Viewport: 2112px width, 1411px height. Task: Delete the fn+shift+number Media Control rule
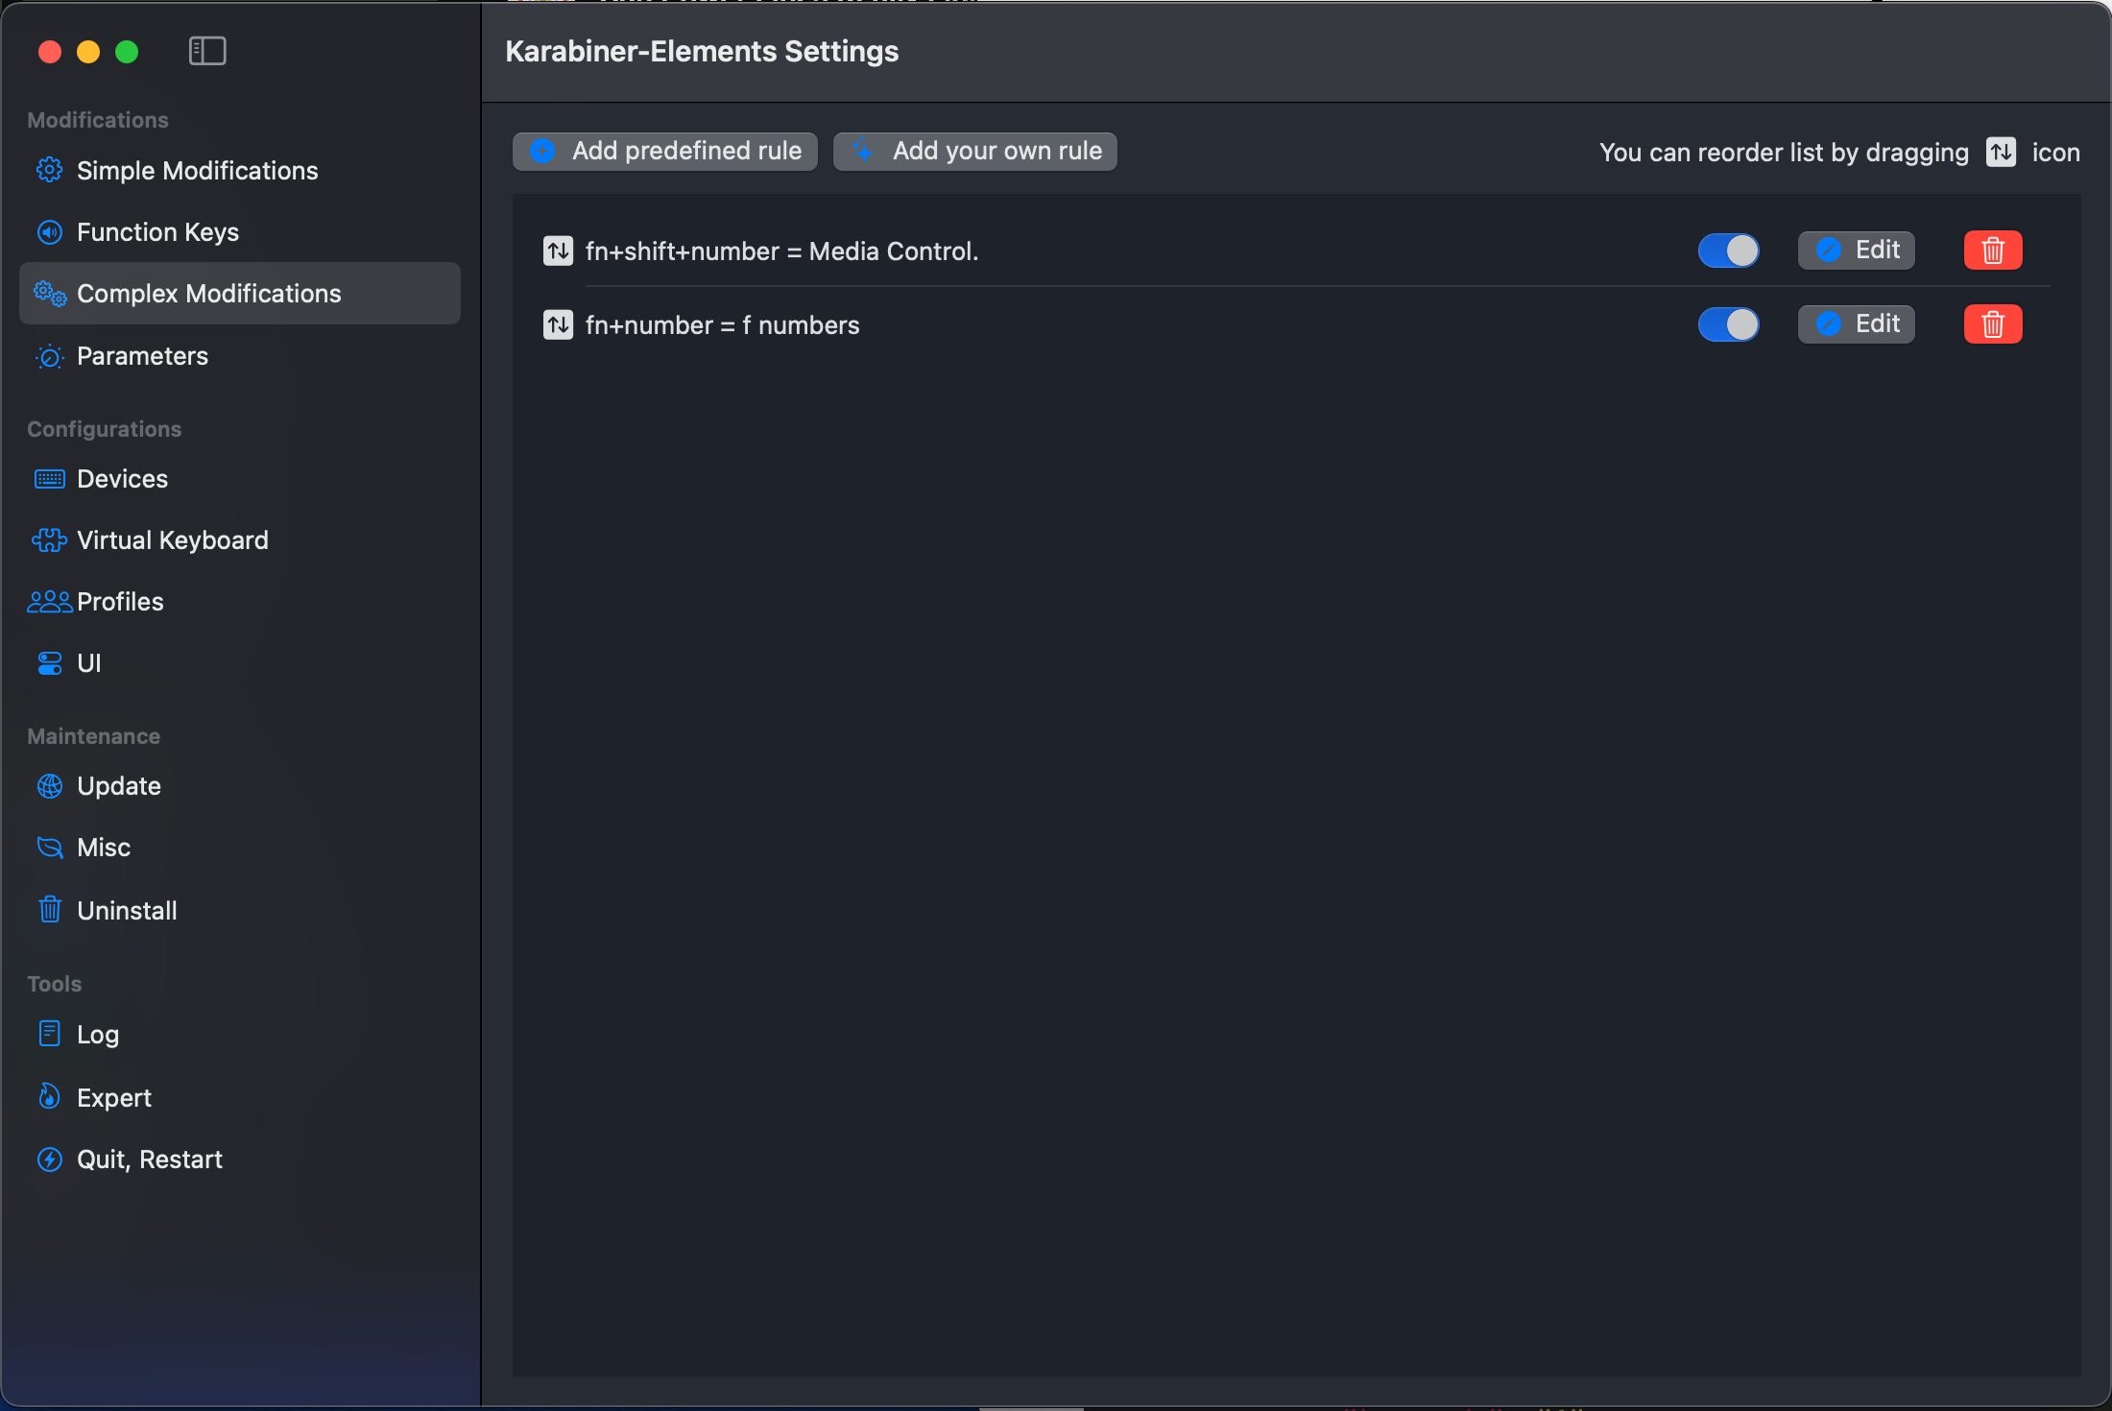point(1993,251)
